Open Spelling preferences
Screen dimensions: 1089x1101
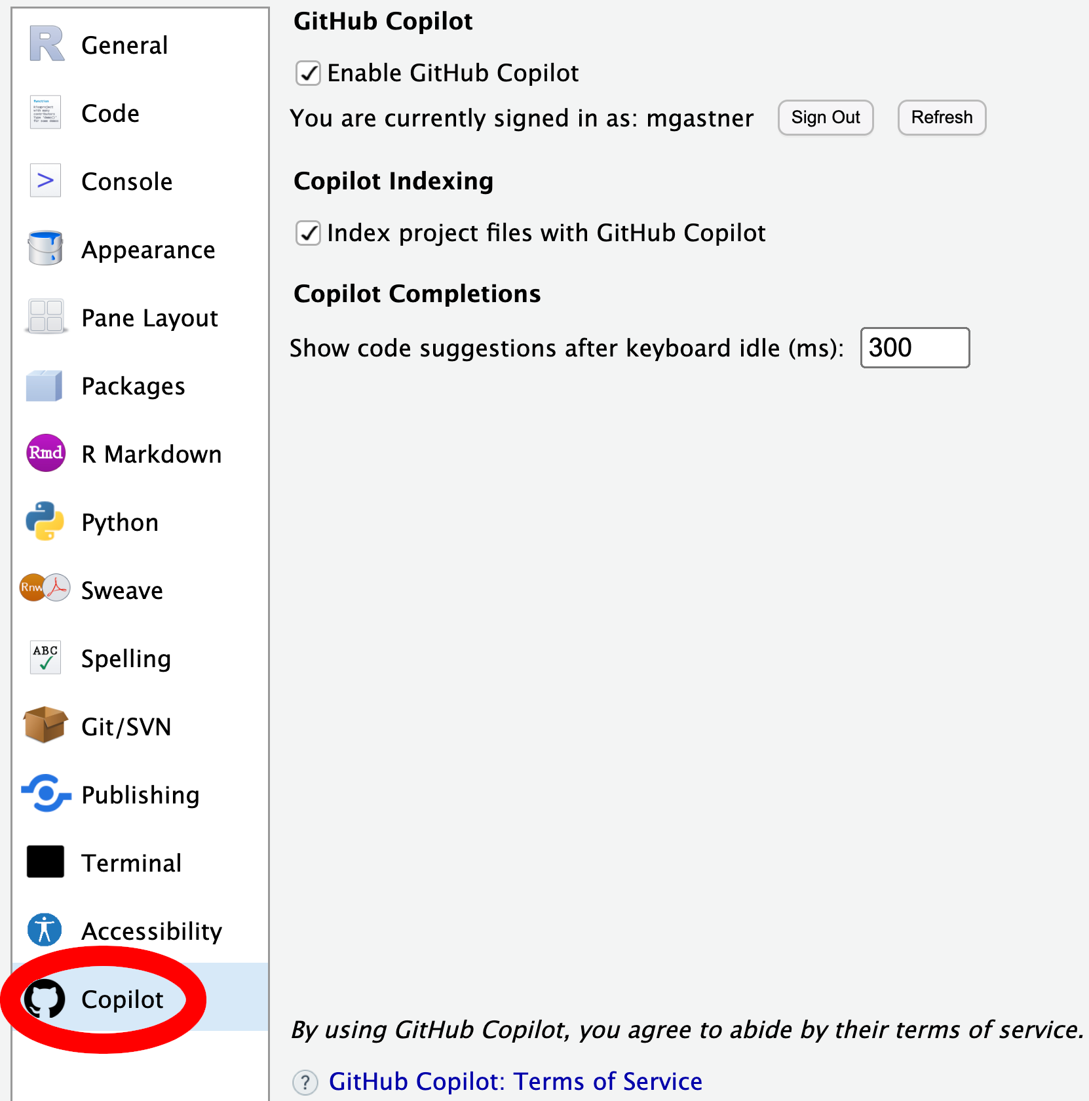pos(140,658)
